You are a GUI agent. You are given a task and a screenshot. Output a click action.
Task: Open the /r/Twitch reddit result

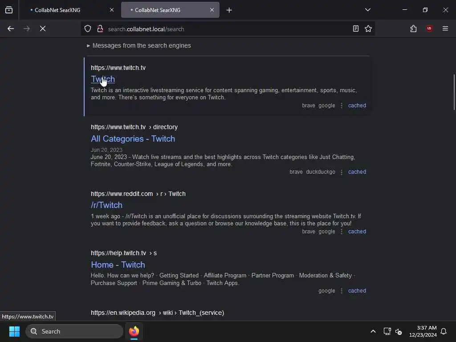(106, 205)
